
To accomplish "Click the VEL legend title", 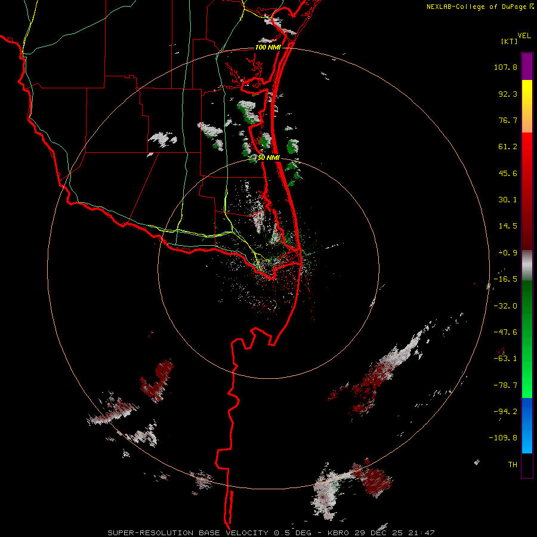I will [x=524, y=36].
